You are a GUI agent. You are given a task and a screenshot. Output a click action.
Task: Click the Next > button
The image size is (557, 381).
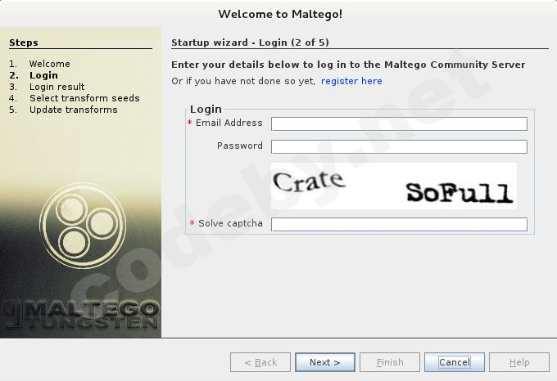click(324, 362)
